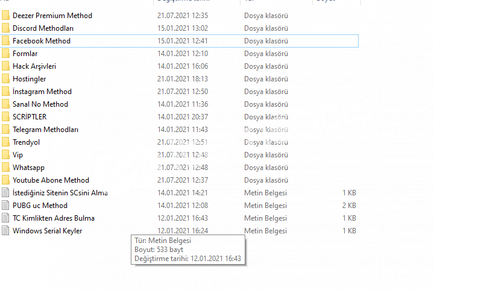Select the Formlar folder name

(x=25, y=54)
